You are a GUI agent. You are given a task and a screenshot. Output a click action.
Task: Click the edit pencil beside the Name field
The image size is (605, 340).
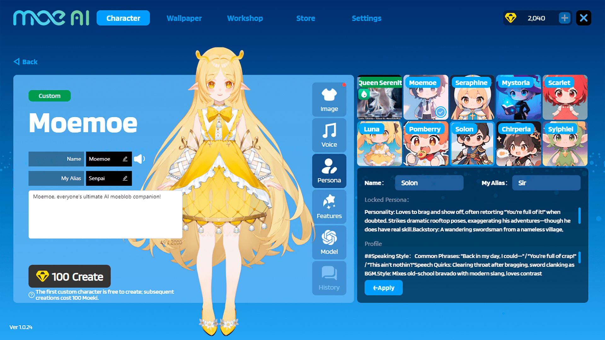(125, 159)
